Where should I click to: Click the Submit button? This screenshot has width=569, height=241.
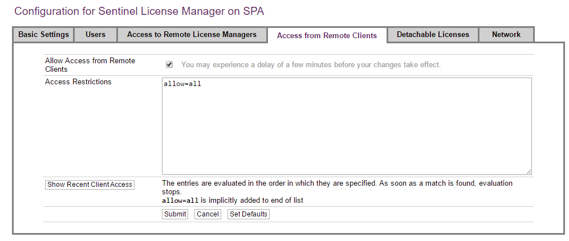[x=175, y=214]
